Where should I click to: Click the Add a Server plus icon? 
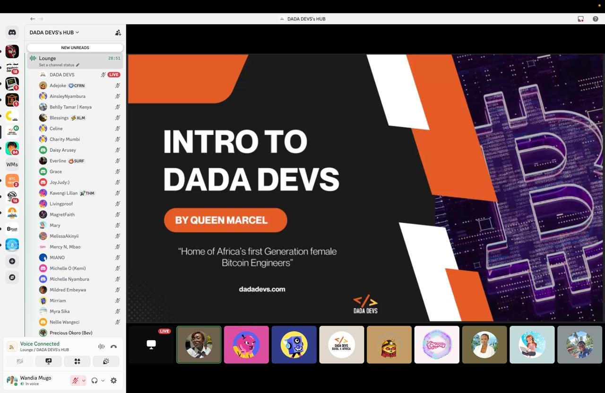tap(12, 261)
